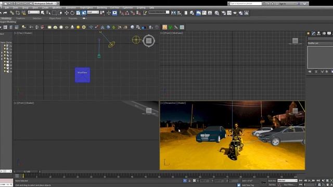Screen dimensions: 333x187
Task: Open the Tools menu
Action: 16,8
